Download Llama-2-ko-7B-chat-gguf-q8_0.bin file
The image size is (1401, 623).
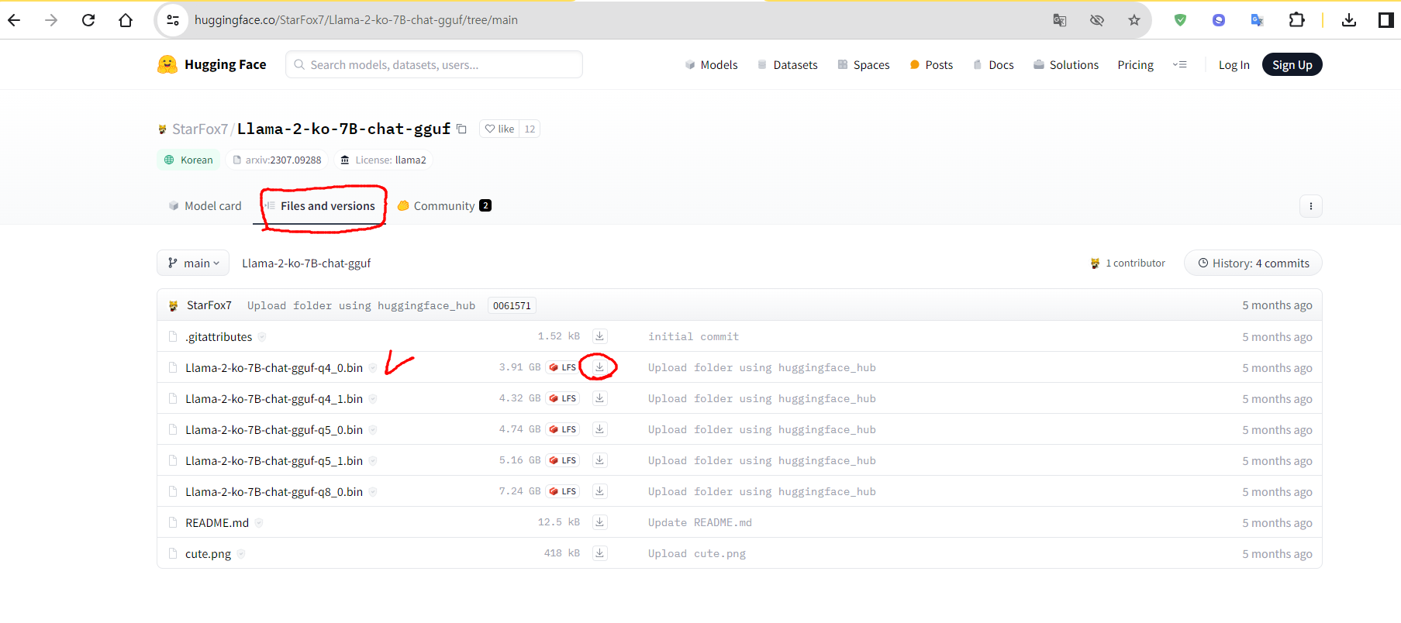coord(599,491)
